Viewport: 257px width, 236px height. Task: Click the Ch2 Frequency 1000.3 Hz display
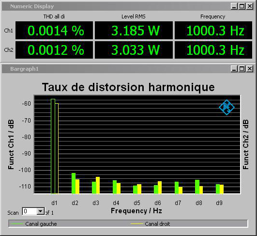click(x=213, y=50)
